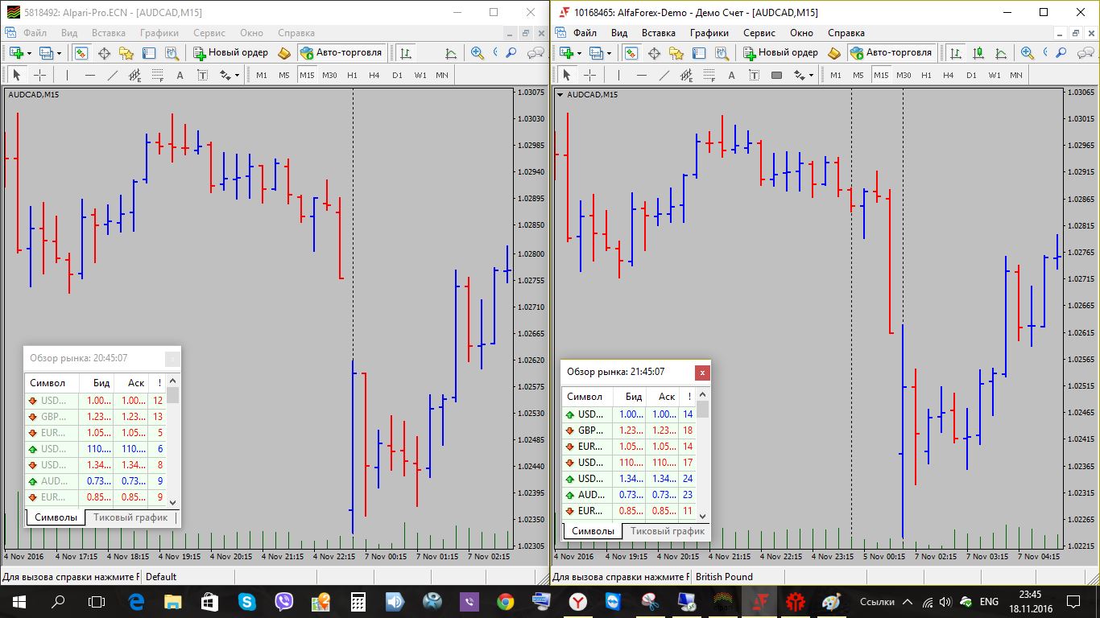Click market watch scrollbar up arrow in Alpari

pyautogui.click(x=172, y=381)
